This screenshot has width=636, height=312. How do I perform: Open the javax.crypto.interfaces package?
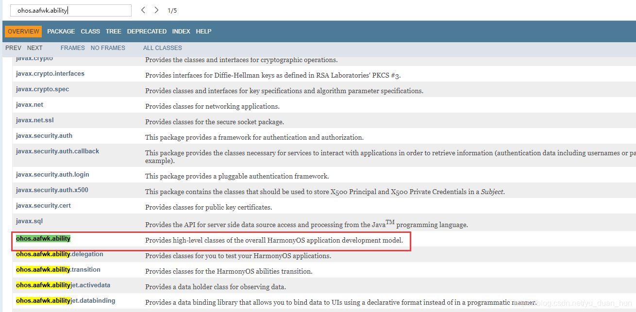point(50,74)
